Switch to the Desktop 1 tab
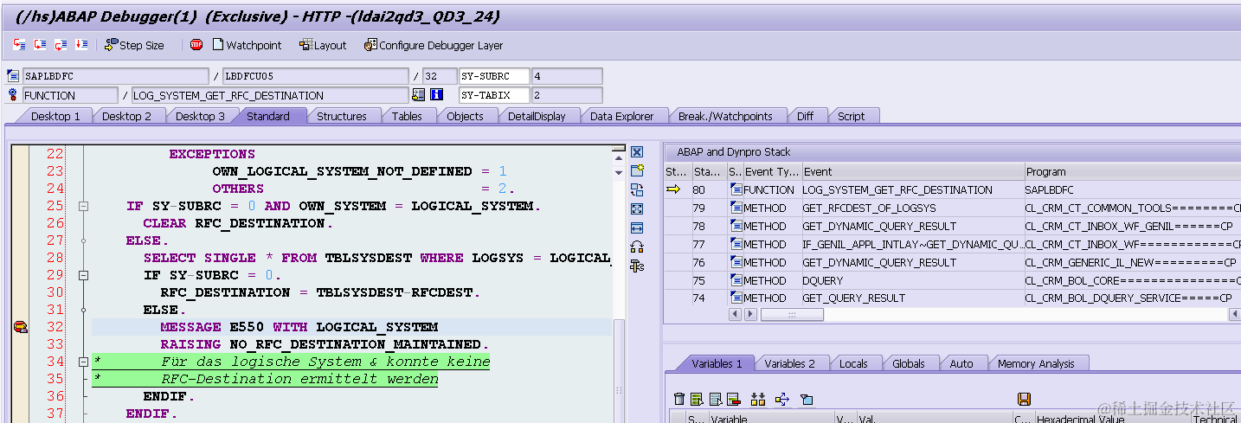Screen dimensions: 1241x423 pyautogui.click(x=55, y=116)
